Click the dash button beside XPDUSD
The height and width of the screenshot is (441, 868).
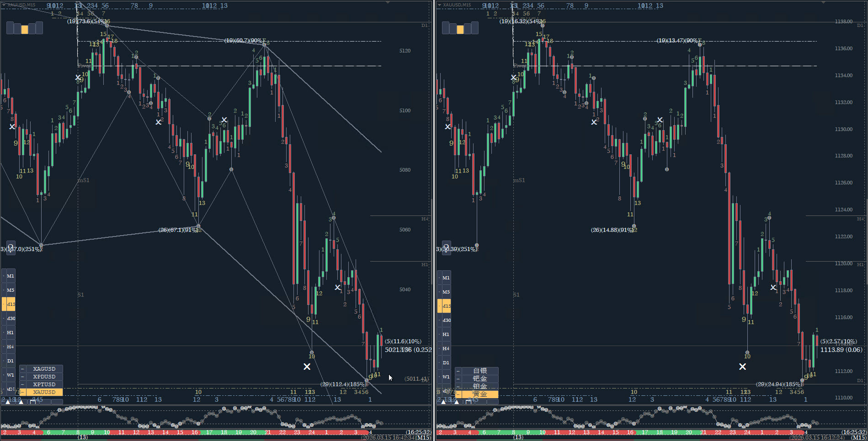pyautogui.click(x=22, y=377)
